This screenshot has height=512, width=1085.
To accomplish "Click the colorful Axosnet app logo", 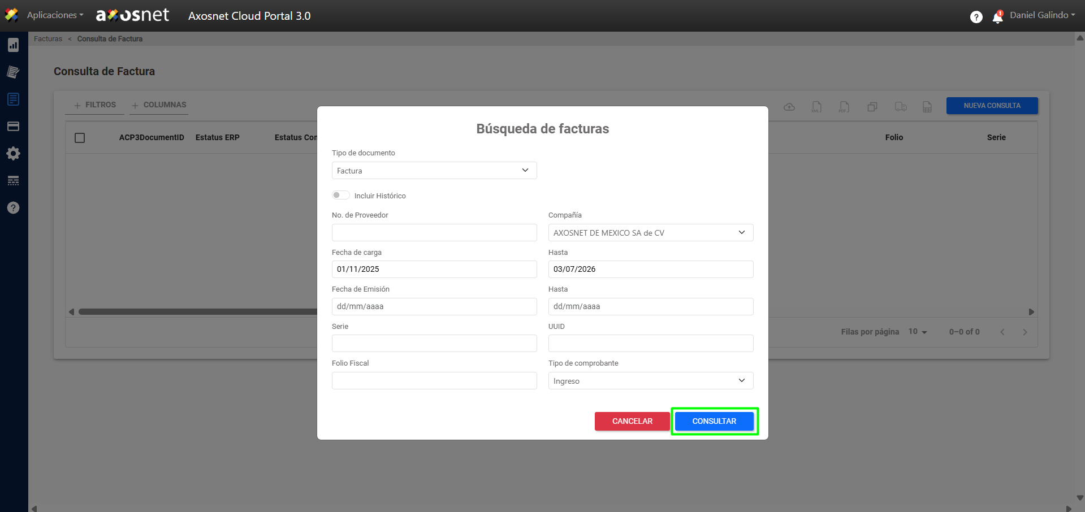I will pyautogui.click(x=11, y=15).
